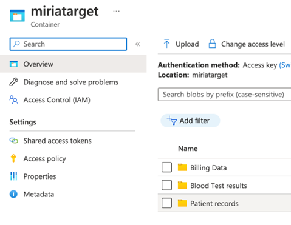
Task: Check the Billing Data checkbox
Action: (166, 167)
